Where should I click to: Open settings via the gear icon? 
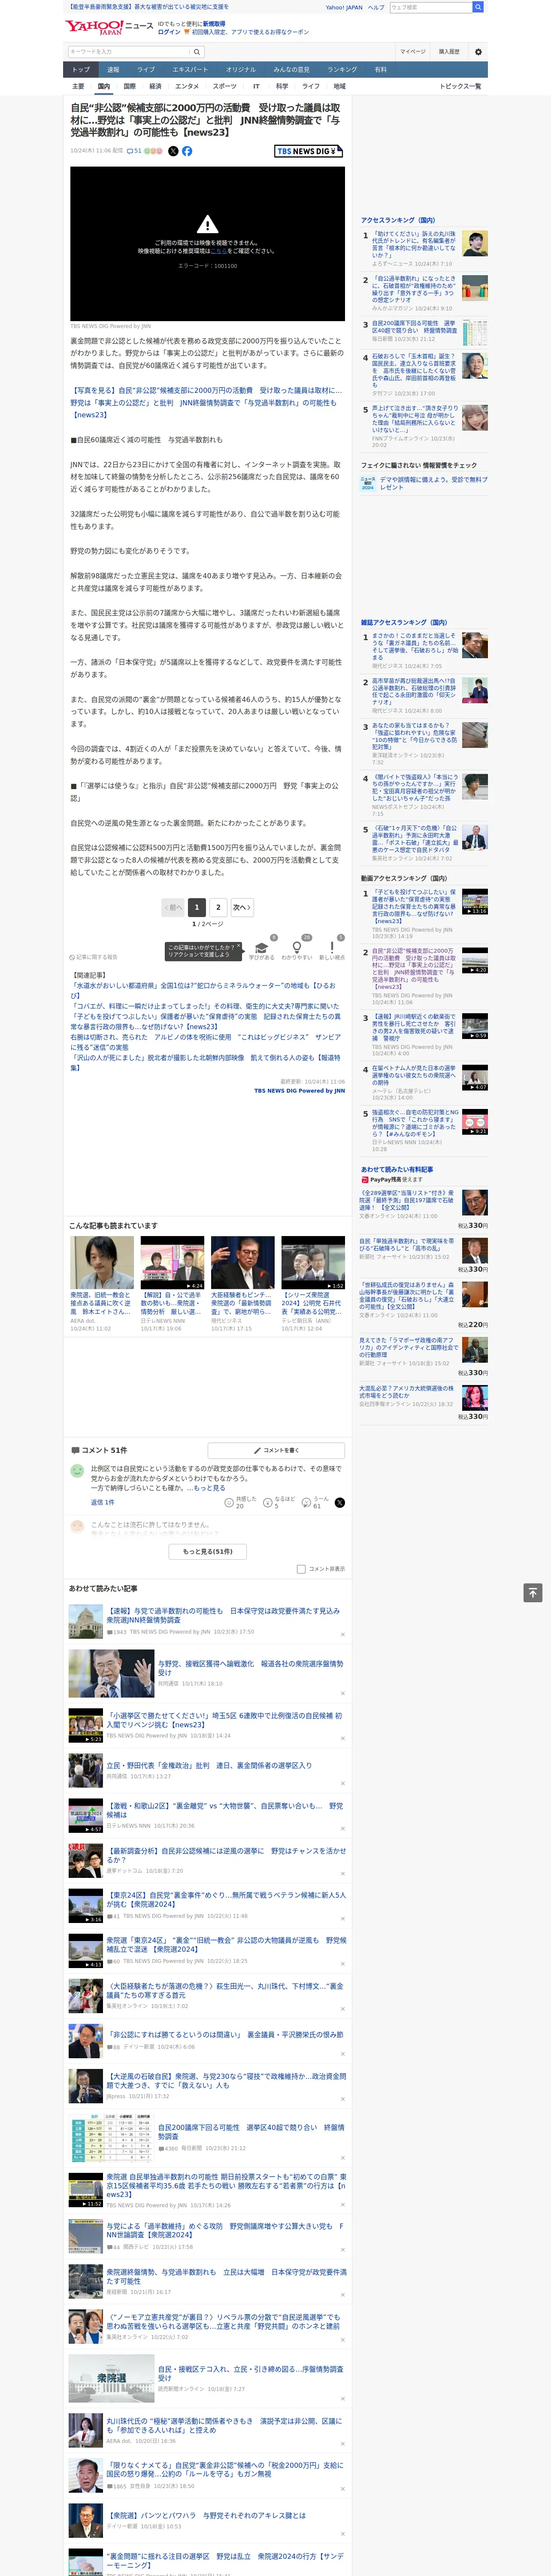[478, 52]
